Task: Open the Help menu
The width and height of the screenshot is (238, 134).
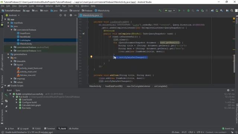Action: tap(93, 6)
